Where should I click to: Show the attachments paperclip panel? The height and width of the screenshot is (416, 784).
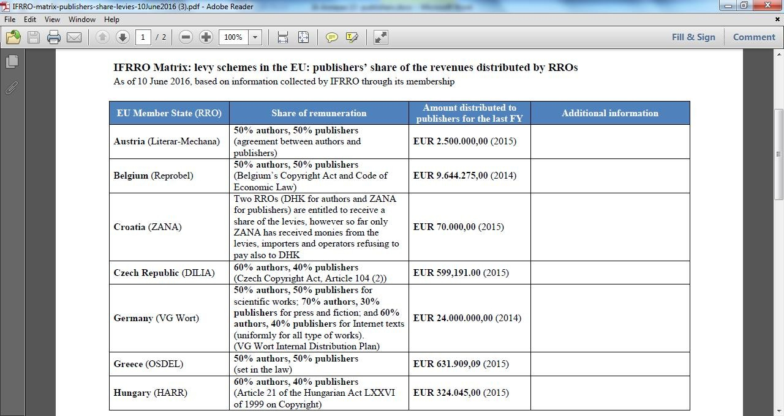(x=12, y=88)
